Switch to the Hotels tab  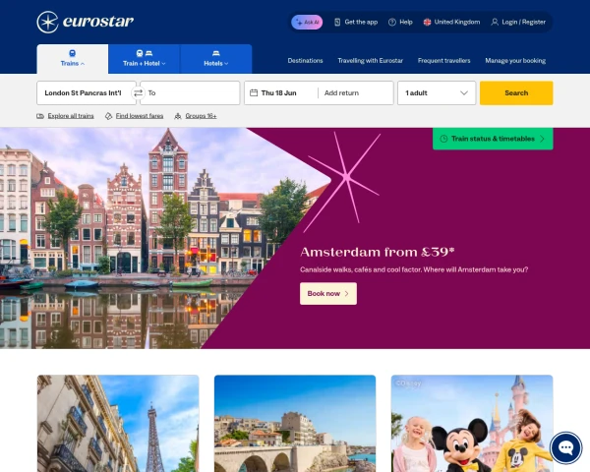[216, 59]
